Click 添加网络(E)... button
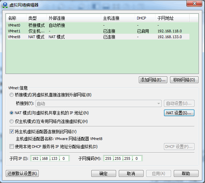 tap(153, 80)
